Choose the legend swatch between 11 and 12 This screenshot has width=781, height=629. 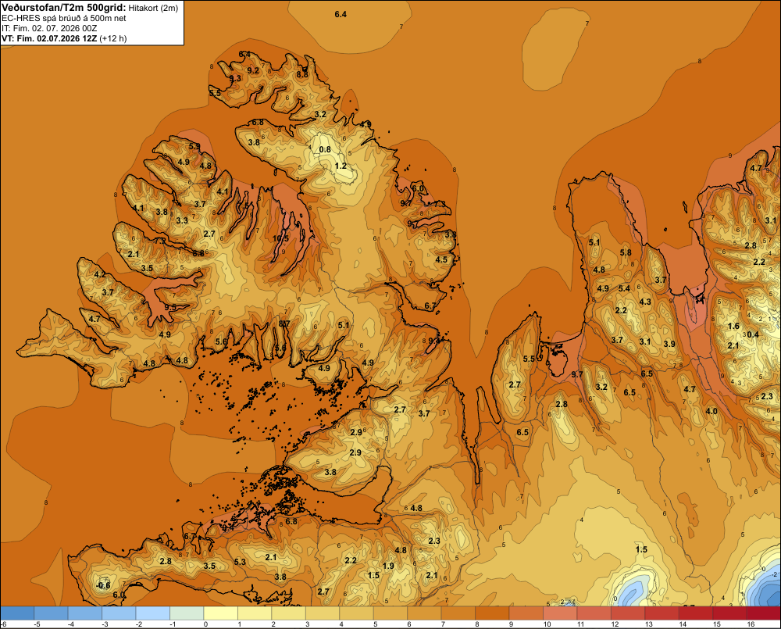[594, 613]
